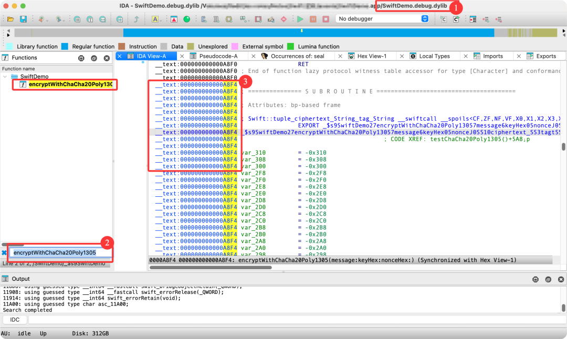This screenshot has width=567, height=339.
Task: Click the yellow A color-highlight toolbar icon
Action: pyautogui.click(x=155, y=19)
